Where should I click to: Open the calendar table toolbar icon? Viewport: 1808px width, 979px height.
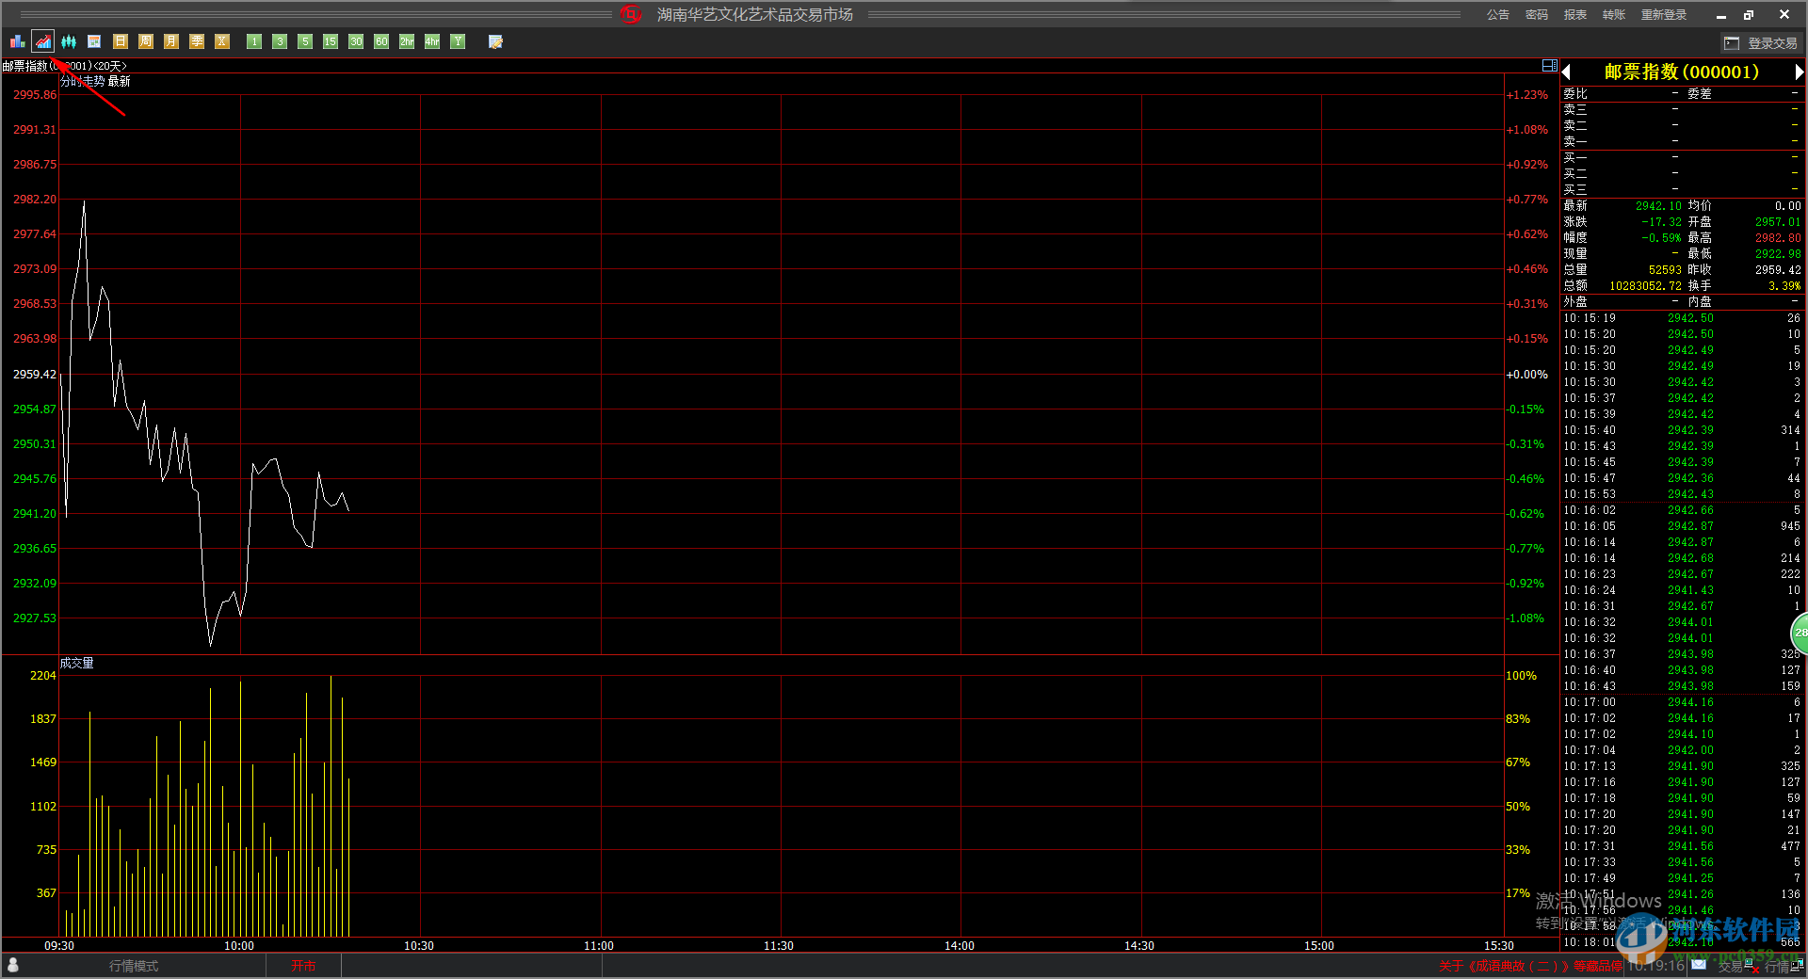click(x=94, y=41)
